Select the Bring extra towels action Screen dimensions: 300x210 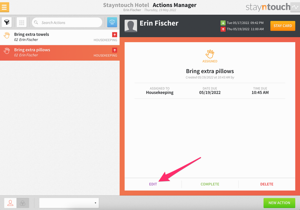(x=60, y=37)
